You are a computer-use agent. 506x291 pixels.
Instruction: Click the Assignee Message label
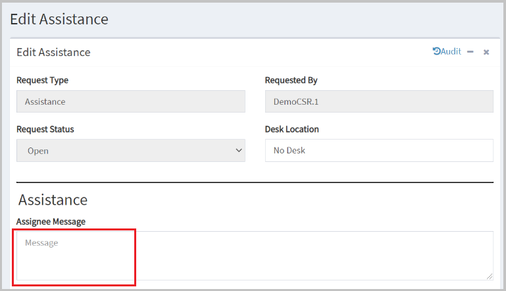(51, 222)
